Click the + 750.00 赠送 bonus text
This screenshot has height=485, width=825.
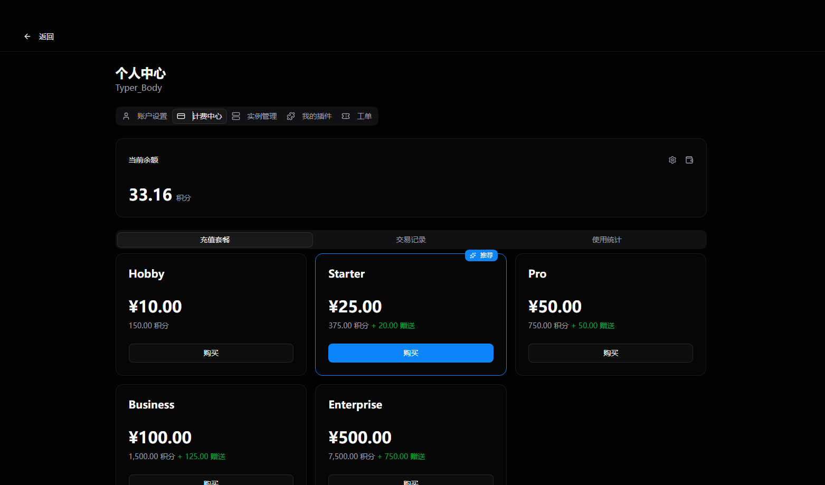[401, 457]
